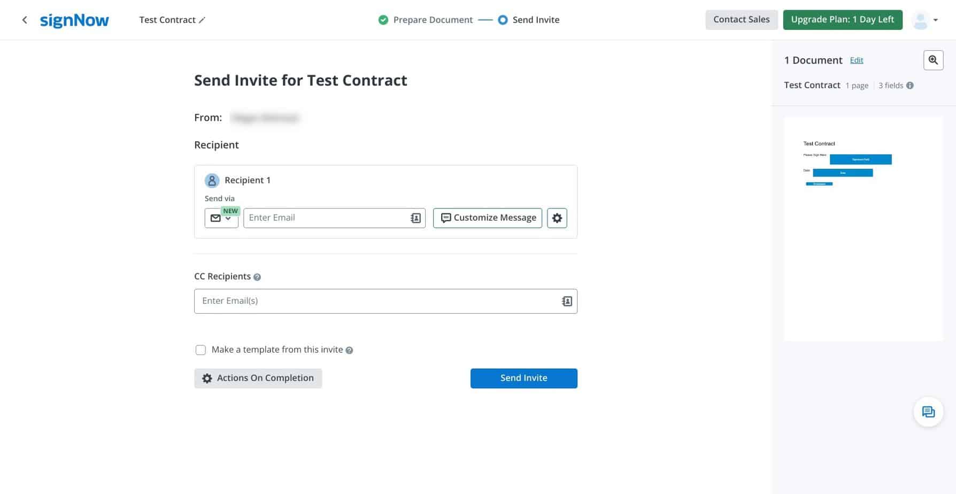Image resolution: width=956 pixels, height=494 pixels.
Task: Go back using the left chevron arrow
Action: click(24, 20)
